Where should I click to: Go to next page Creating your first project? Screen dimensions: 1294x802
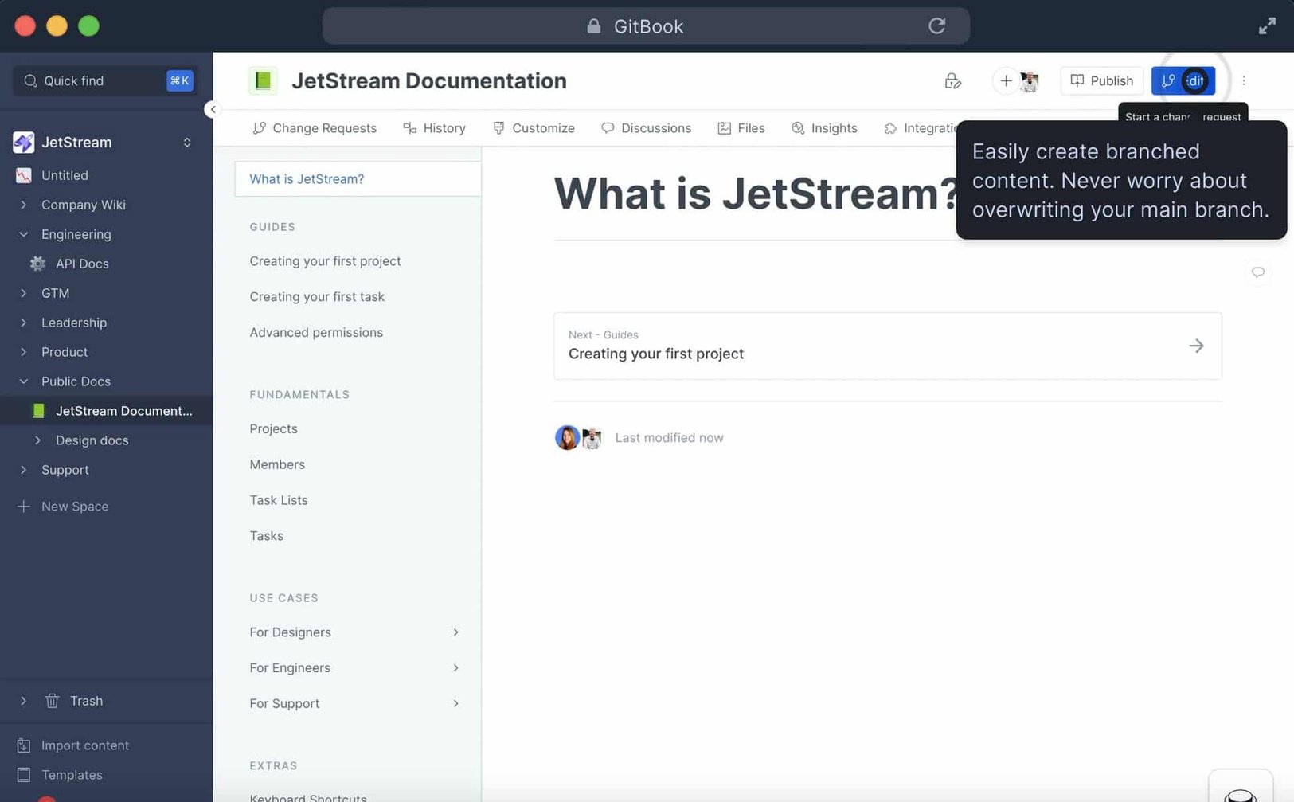point(887,346)
